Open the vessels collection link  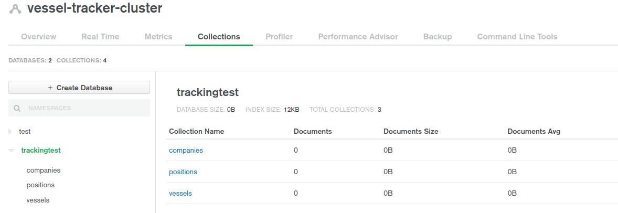pyautogui.click(x=180, y=194)
